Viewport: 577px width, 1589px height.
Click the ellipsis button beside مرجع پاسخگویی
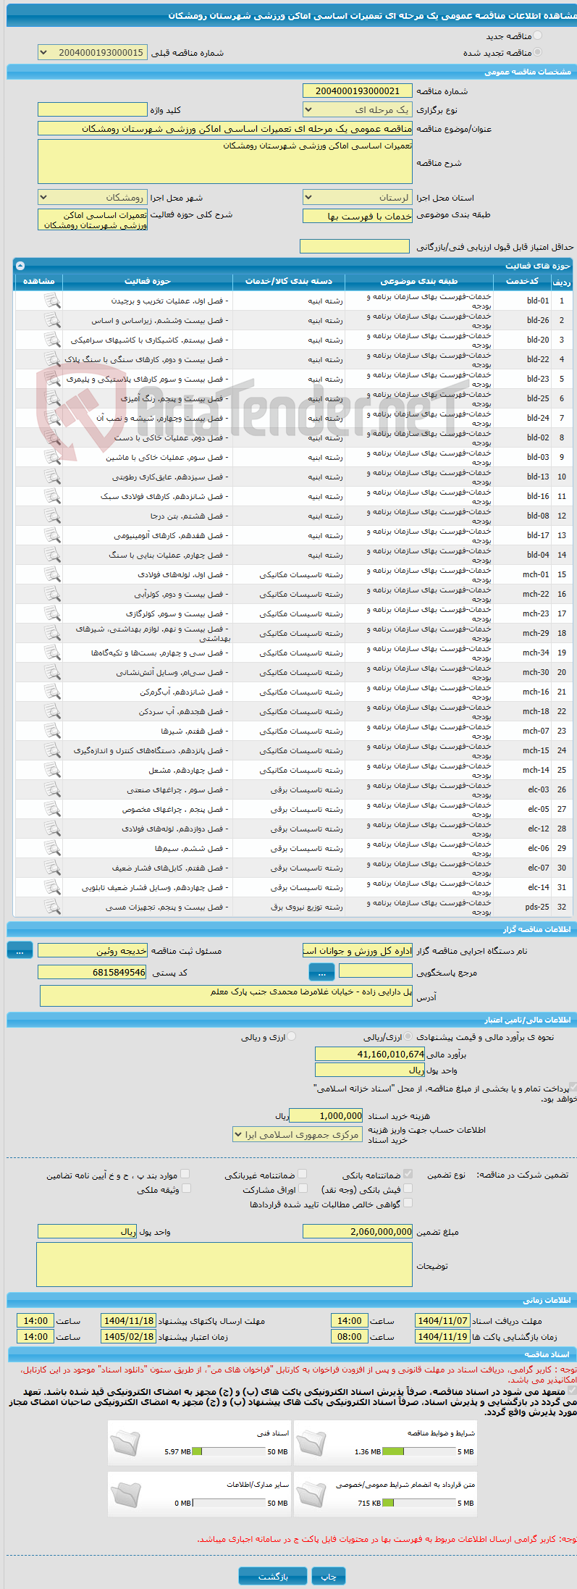321,973
